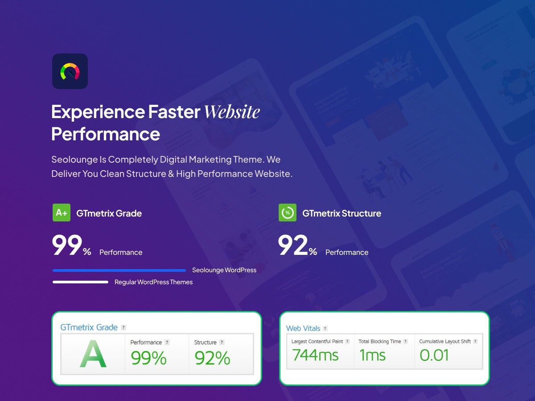Click help icon next to Performance label
This screenshot has height=401, width=535.
point(167,342)
